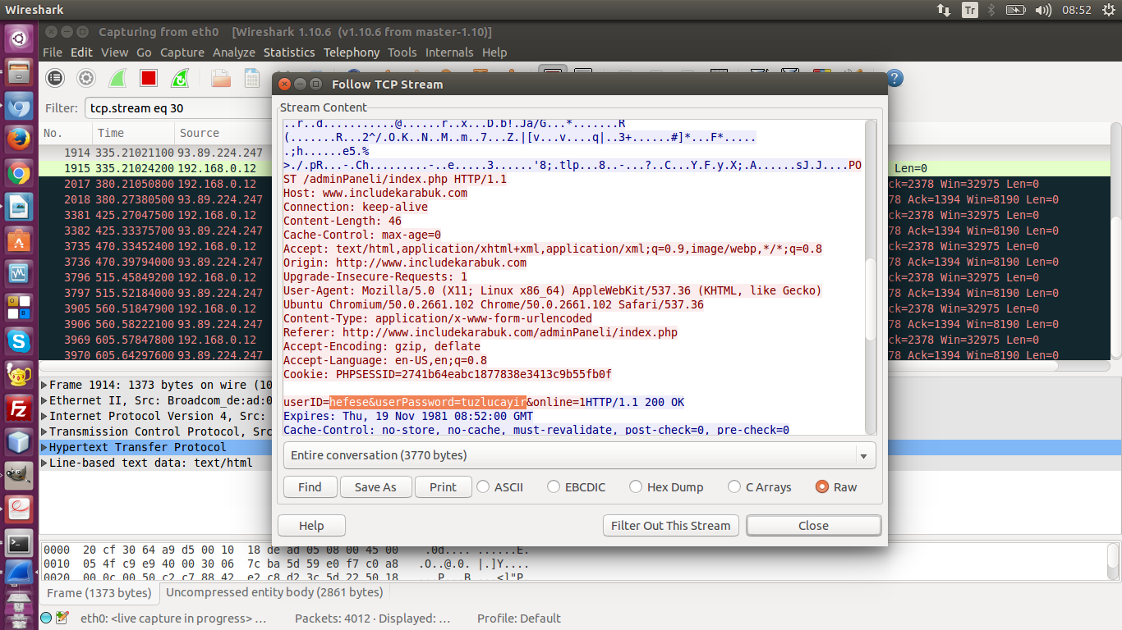This screenshot has width=1122, height=630.
Task: Open Chromium browser in the launcher
Action: [x=19, y=107]
